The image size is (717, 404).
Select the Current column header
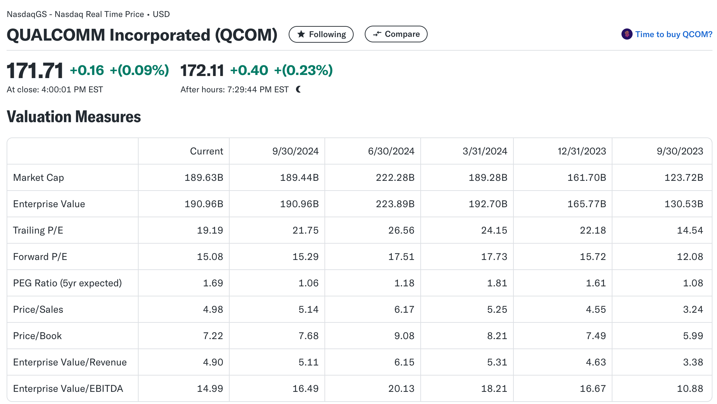point(206,151)
